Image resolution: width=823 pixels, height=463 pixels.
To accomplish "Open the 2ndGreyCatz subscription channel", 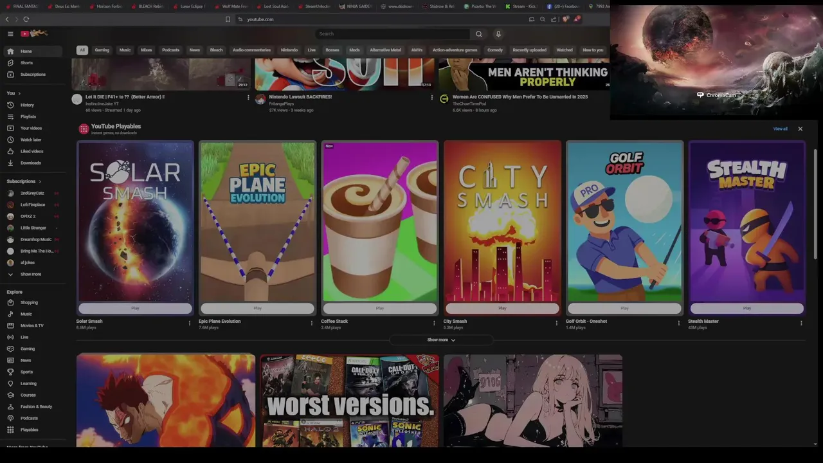I will (32, 193).
